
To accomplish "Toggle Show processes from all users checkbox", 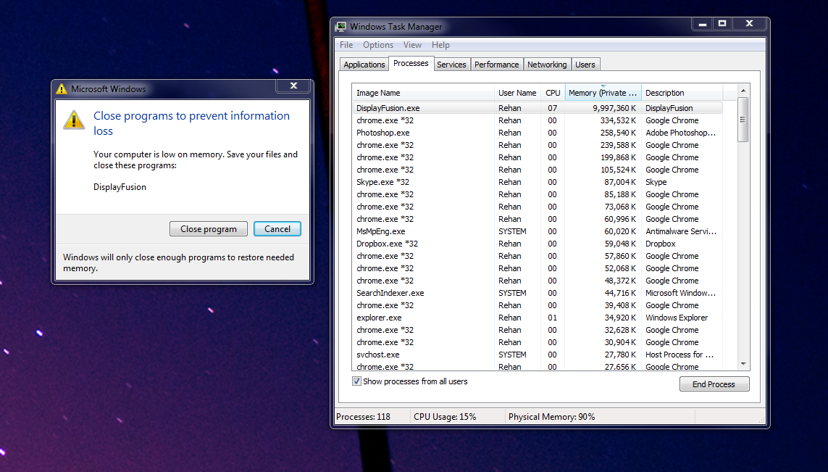I will click(x=356, y=381).
